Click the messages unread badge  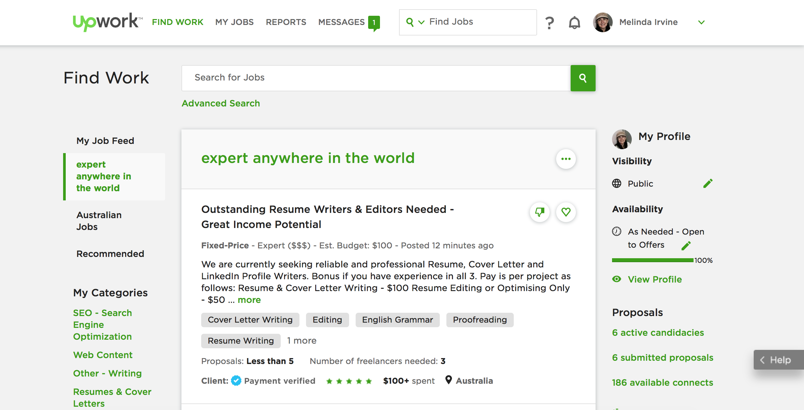pos(374,23)
